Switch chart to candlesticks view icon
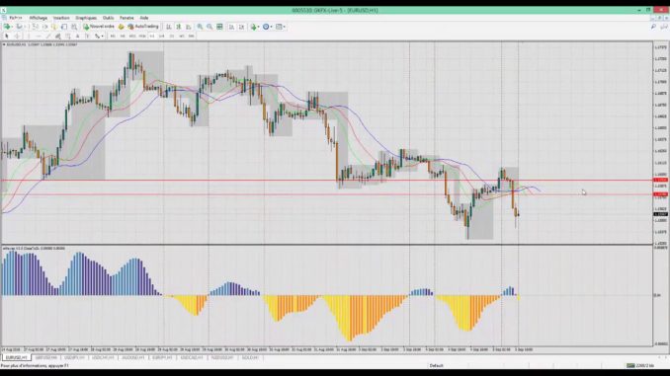This screenshot has width=670, height=376. coord(179,27)
